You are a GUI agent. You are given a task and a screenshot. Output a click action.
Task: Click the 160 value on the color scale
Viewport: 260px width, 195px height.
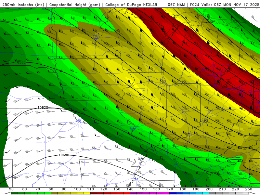(156, 189)
